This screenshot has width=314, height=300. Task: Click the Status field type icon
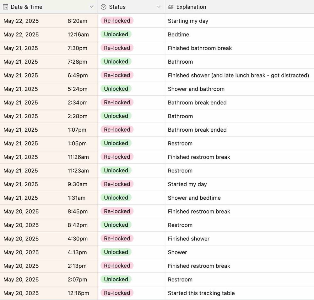[x=104, y=7]
